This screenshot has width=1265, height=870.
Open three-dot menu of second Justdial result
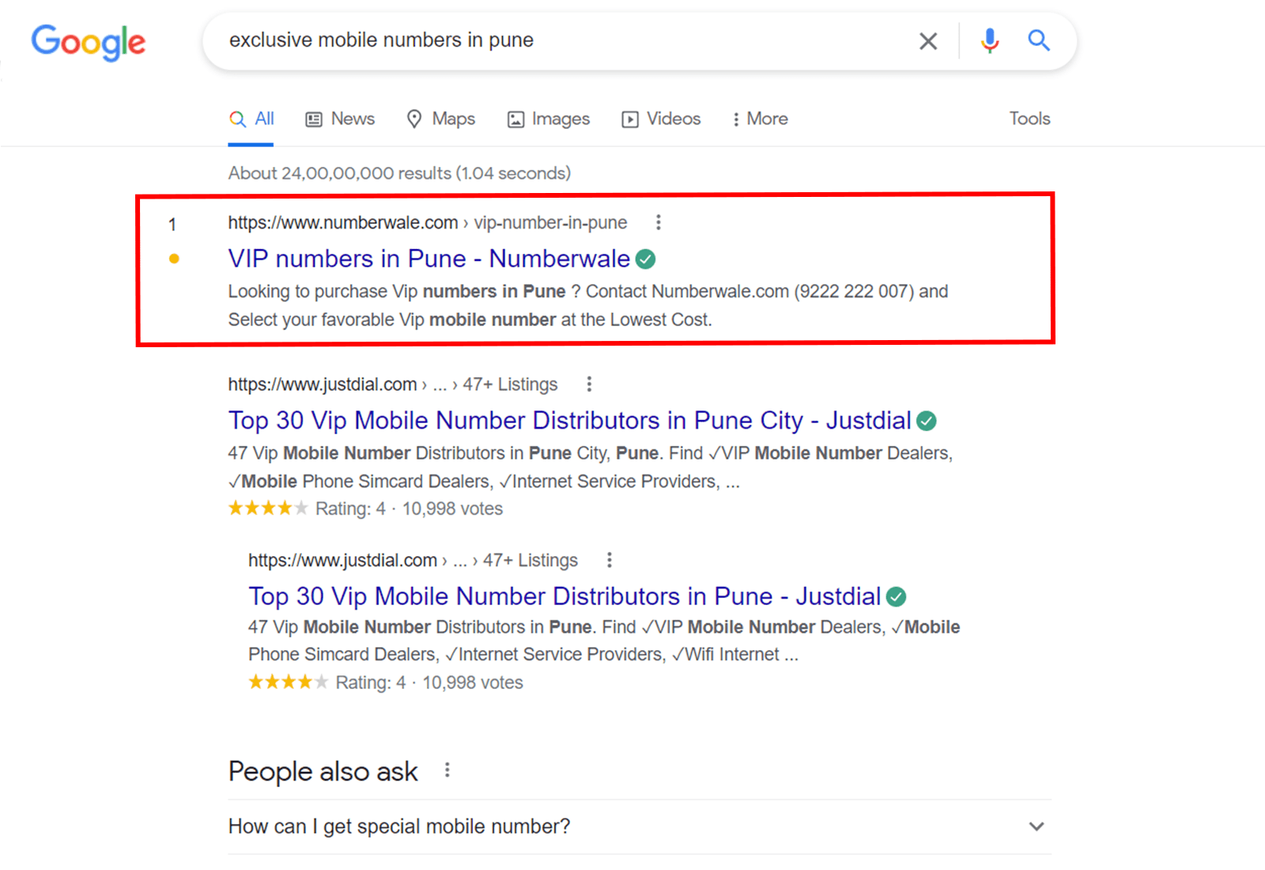coord(609,560)
